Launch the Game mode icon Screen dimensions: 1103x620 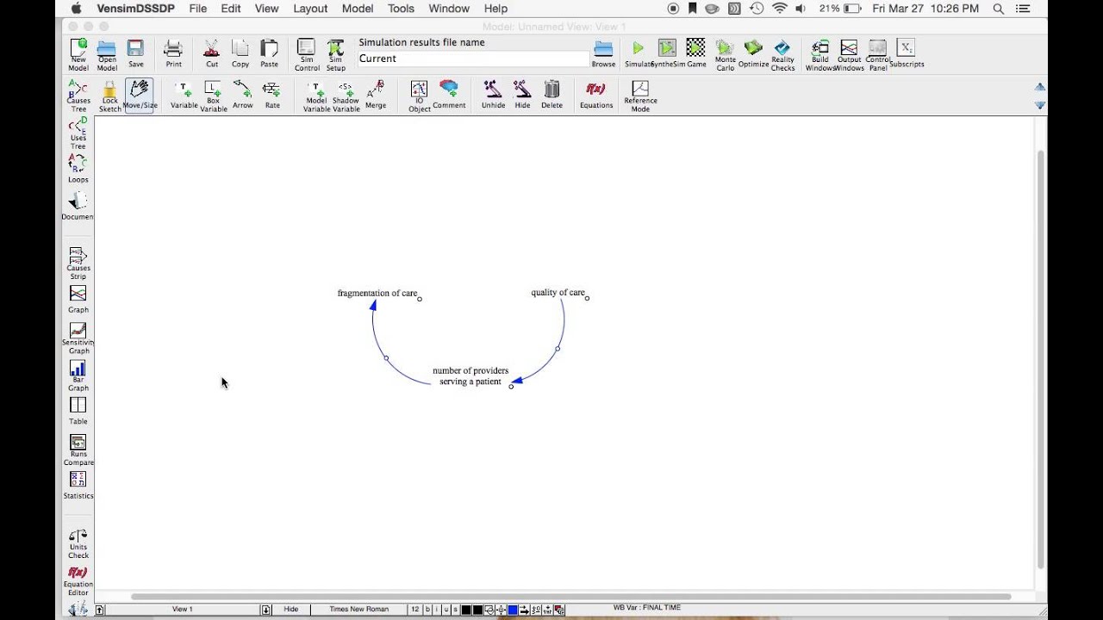tap(695, 53)
